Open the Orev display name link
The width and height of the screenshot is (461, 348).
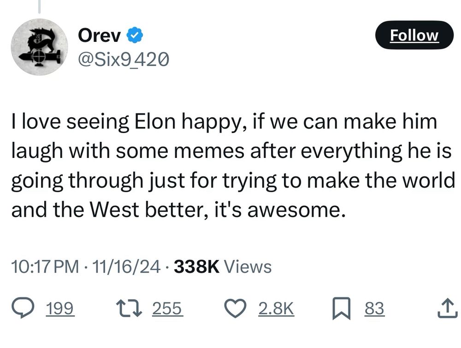[x=100, y=35]
